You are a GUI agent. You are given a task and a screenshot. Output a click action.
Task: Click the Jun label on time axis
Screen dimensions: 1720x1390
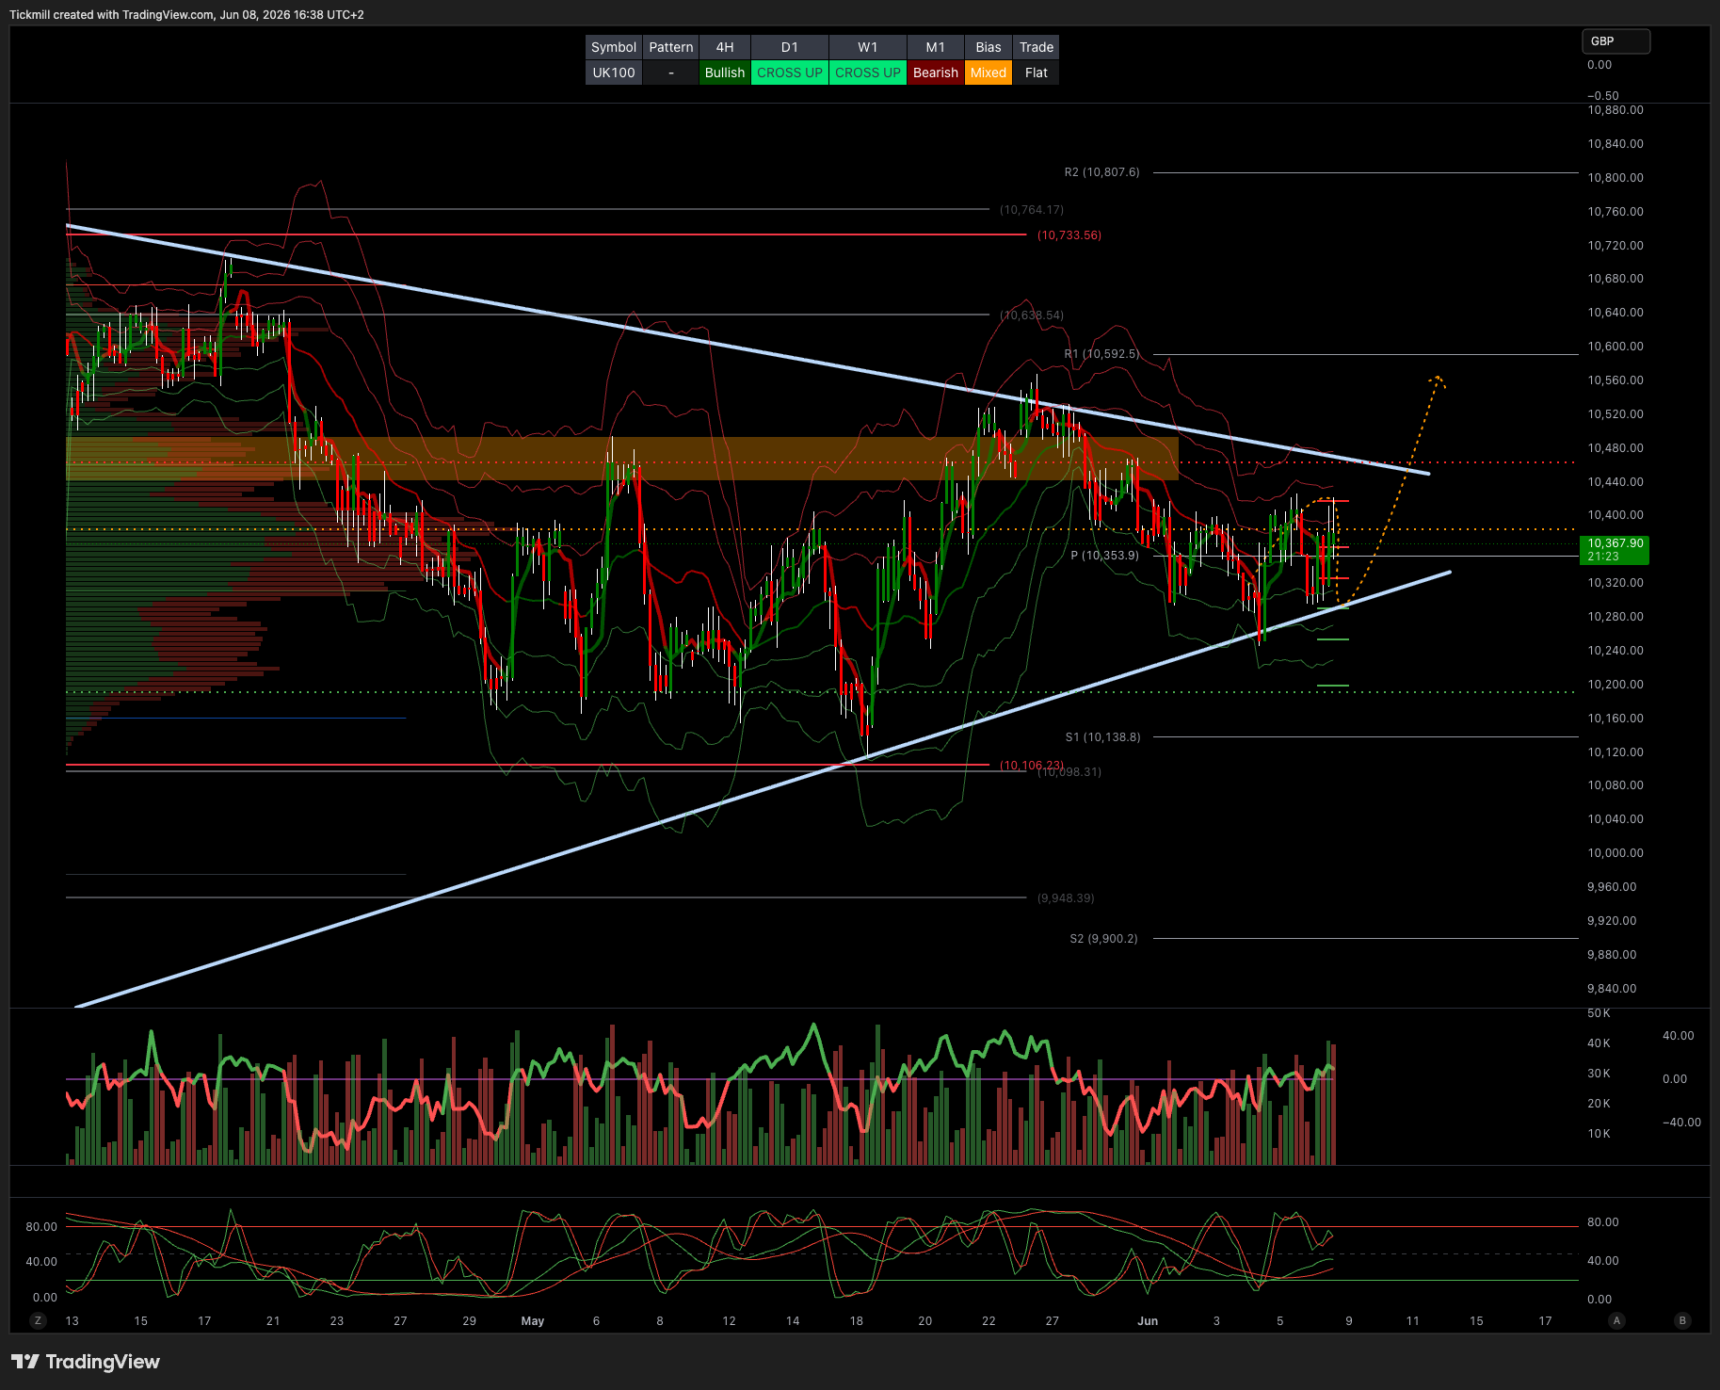[x=1148, y=1321]
